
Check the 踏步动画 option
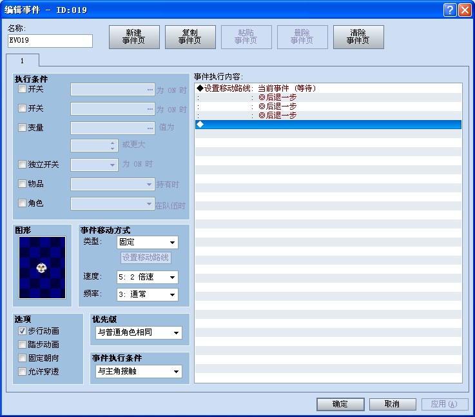pyautogui.click(x=22, y=345)
